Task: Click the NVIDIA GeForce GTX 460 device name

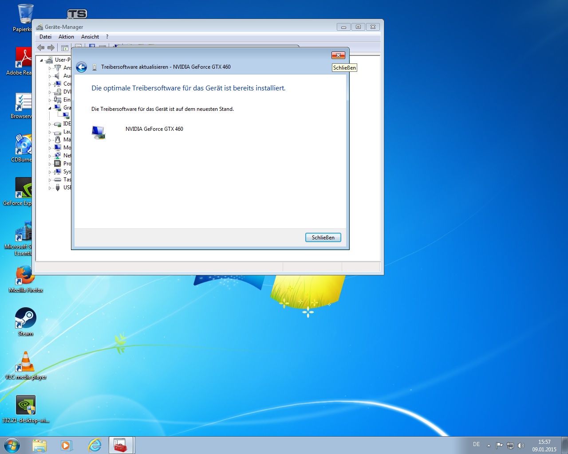Action: [x=154, y=129]
